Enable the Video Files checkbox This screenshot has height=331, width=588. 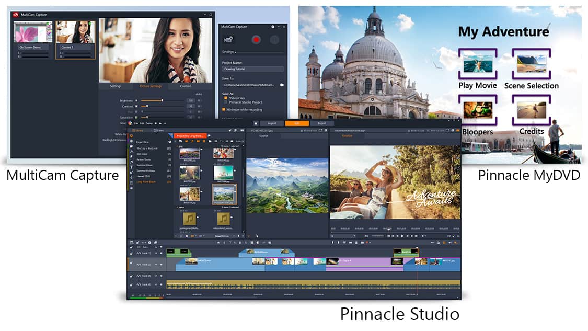[225, 98]
